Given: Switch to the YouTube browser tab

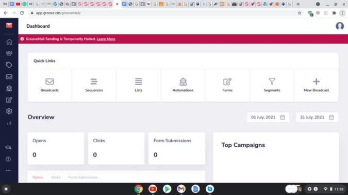Looking at the screenshot, I should 18,4.
